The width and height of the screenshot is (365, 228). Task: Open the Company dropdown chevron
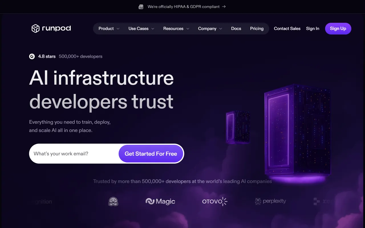coord(220,29)
